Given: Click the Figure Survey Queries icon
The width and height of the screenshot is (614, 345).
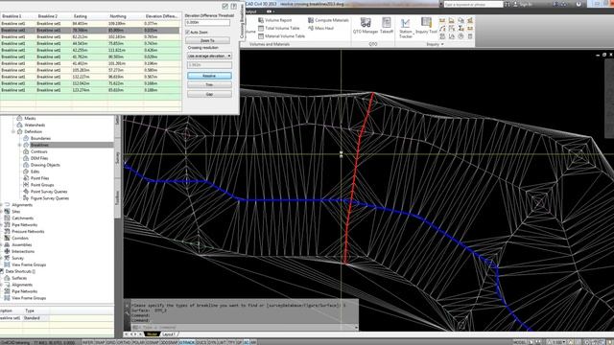Looking at the screenshot, I should (x=26, y=198).
